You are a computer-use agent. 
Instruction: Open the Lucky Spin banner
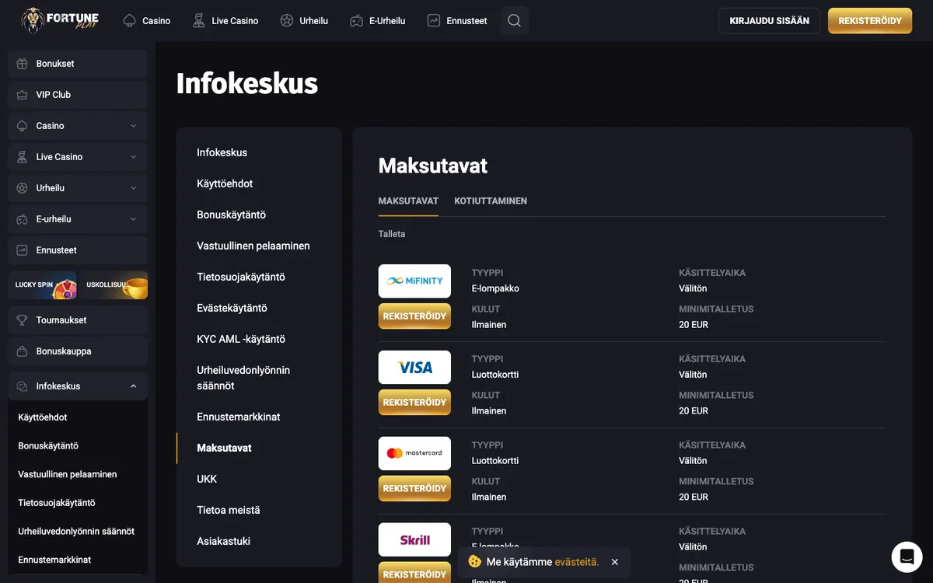point(42,285)
